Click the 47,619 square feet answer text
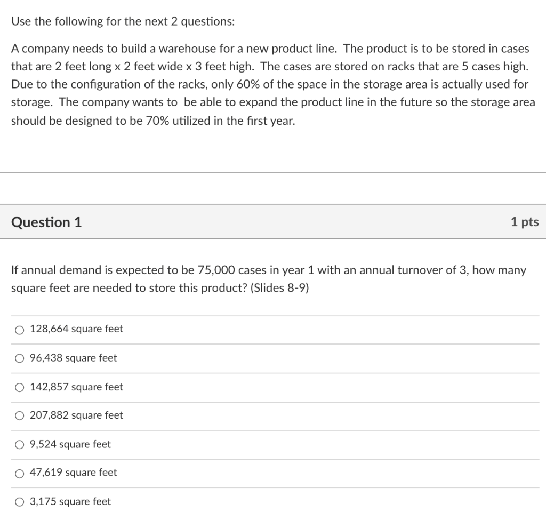Image resolution: width=546 pixels, height=520 pixels. [x=72, y=473]
